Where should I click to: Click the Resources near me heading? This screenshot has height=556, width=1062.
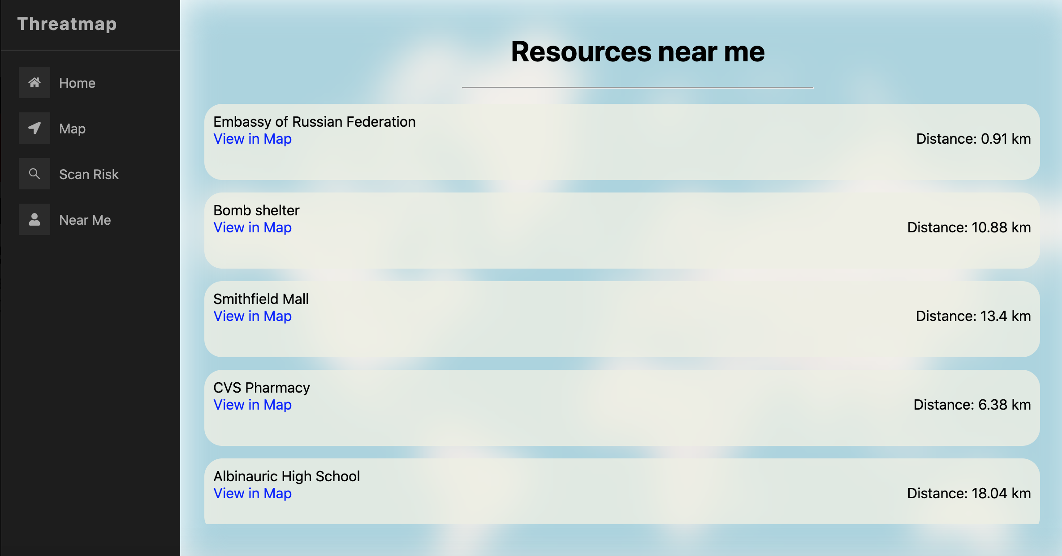point(637,52)
